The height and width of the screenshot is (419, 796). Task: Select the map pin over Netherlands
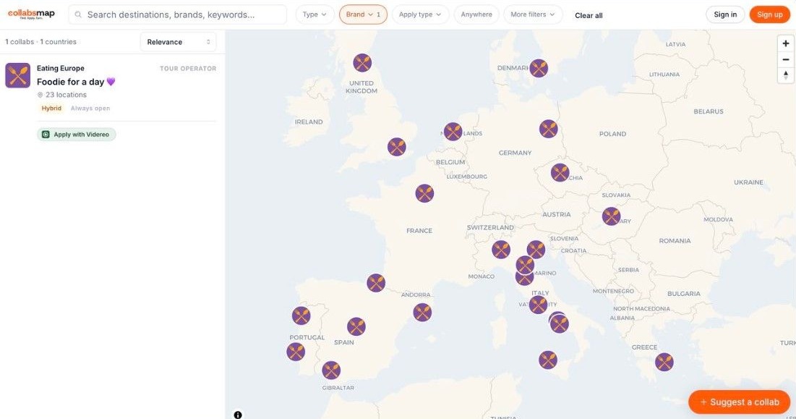pyautogui.click(x=453, y=132)
